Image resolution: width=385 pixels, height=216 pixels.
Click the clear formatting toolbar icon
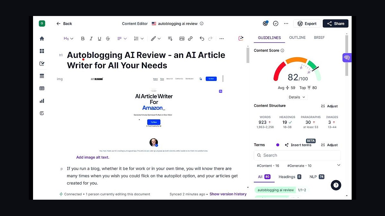pyautogui.click(x=170, y=38)
